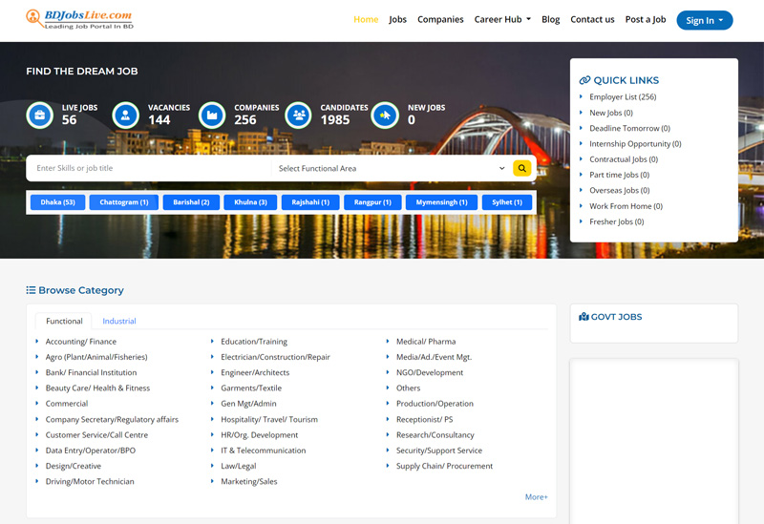This screenshot has height=524, width=764.
Task: Open the Select Functional Area dropdown
Action: click(391, 168)
